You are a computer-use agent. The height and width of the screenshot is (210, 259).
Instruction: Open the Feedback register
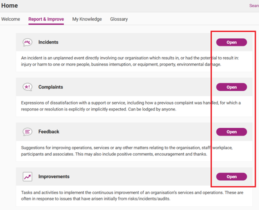231,132
